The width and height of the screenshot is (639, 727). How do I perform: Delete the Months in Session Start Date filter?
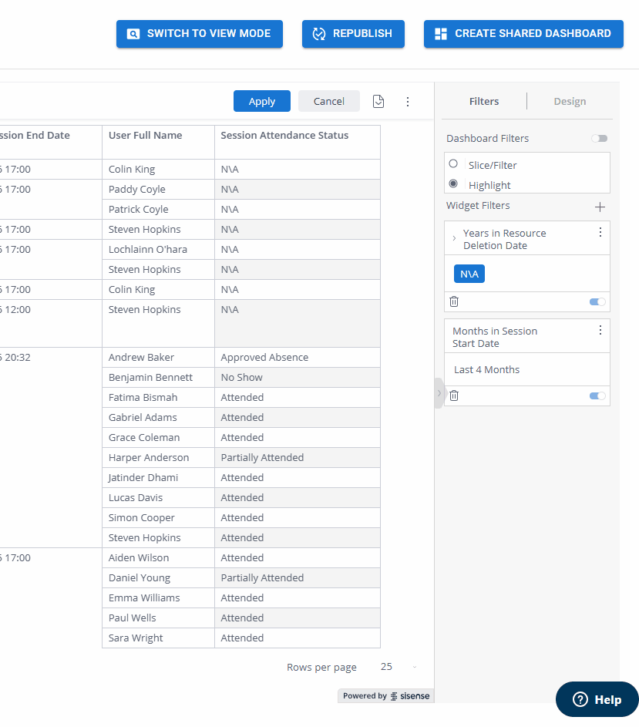click(453, 395)
